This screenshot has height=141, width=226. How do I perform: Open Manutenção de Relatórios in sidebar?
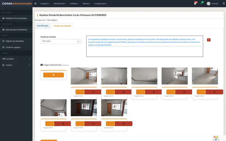pyautogui.click(x=16, y=30)
